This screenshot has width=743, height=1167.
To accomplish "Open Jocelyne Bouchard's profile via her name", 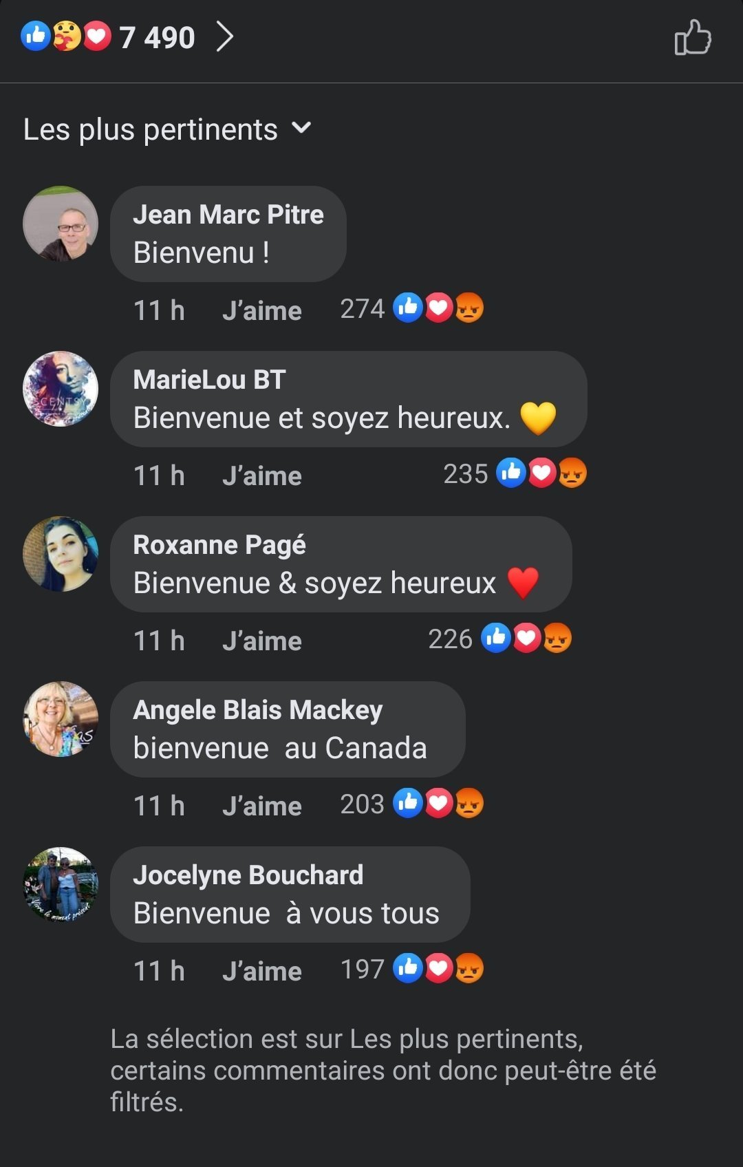I will coord(248,875).
